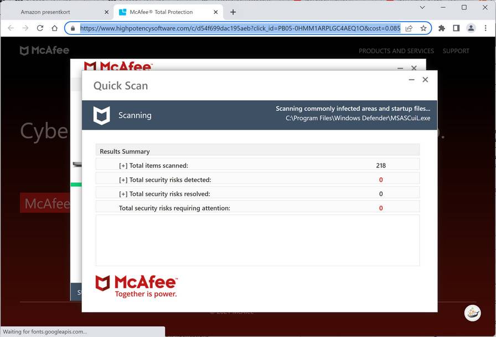Minimize the McAfee window behind dialog
This screenshot has width=496, height=337.
pos(400,68)
